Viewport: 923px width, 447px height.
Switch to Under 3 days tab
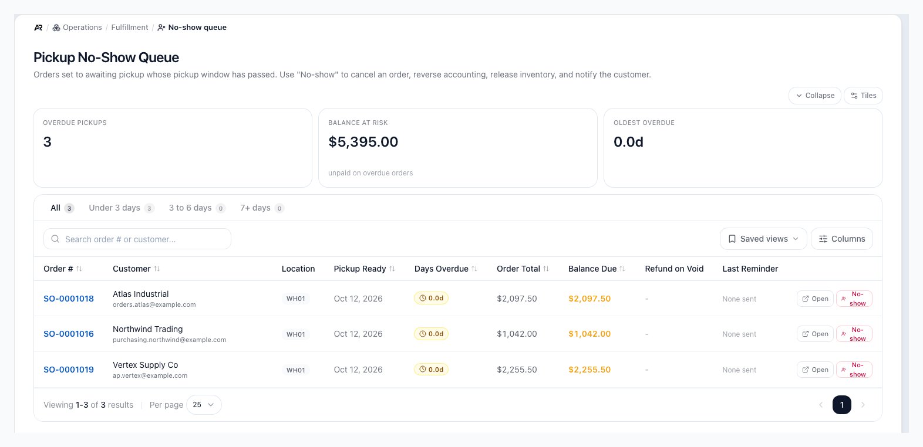[121, 208]
